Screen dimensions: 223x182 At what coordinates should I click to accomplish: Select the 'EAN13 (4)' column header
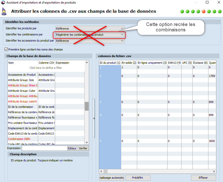[174, 63]
